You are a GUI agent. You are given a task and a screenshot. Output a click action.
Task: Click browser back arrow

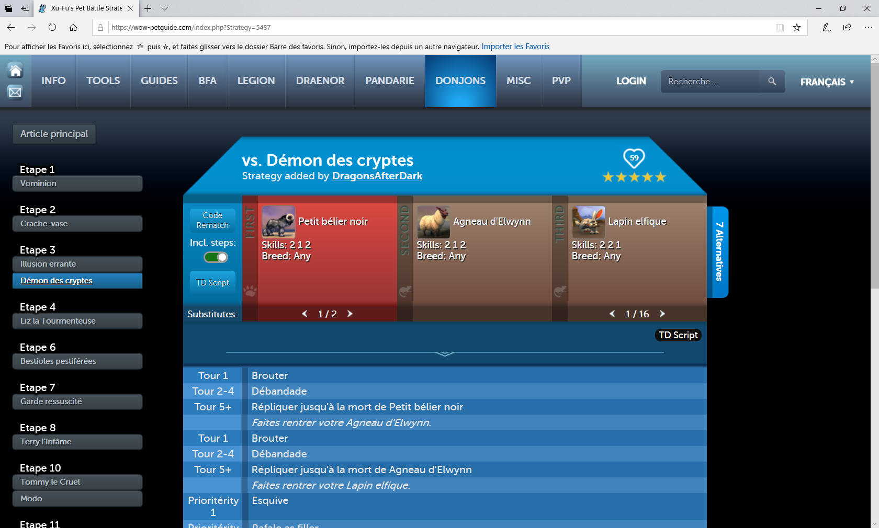(x=11, y=27)
